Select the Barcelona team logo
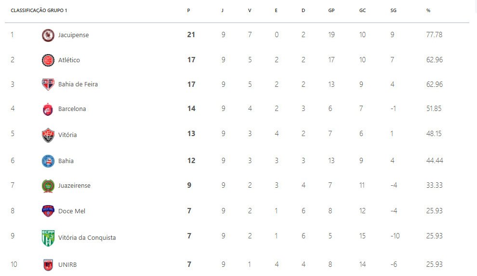Image resolution: width=477 pixels, height=276 pixels. pyautogui.click(x=48, y=110)
